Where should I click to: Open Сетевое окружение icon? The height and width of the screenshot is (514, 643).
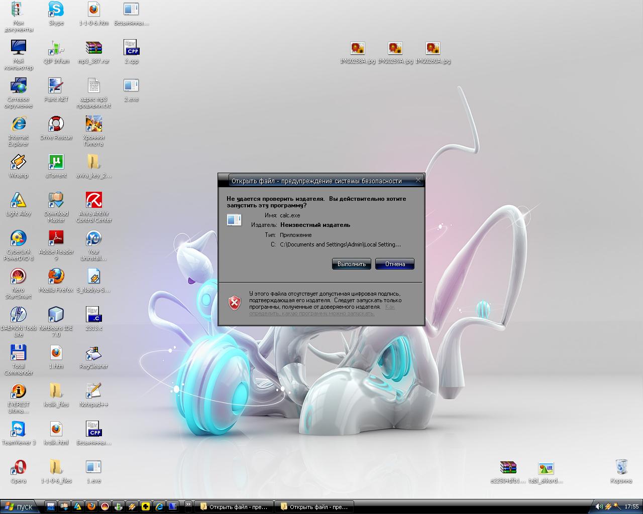pos(18,93)
